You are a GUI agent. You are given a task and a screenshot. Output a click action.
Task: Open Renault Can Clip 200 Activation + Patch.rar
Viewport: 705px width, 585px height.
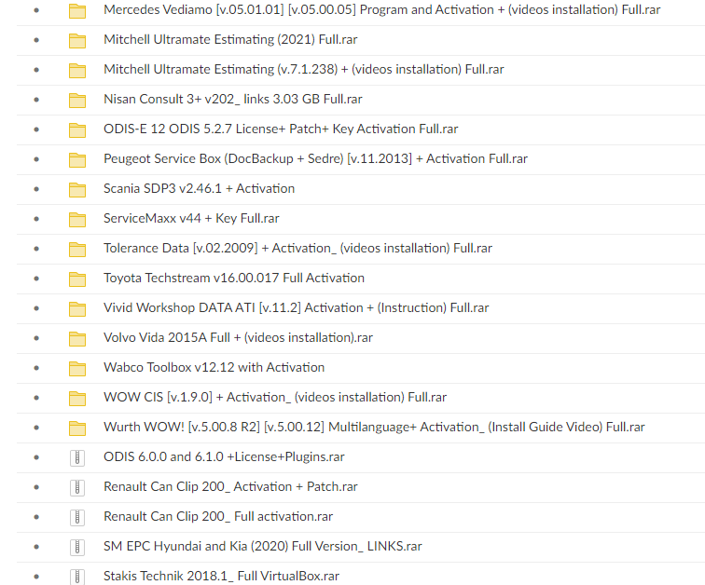point(230,487)
